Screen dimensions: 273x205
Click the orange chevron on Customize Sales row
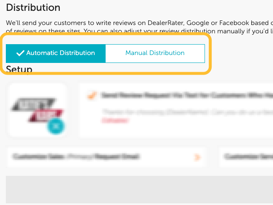tap(197, 157)
